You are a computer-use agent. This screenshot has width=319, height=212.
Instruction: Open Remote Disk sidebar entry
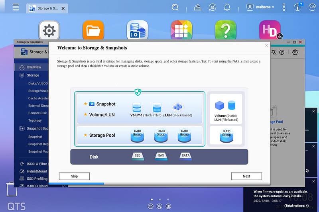(37, 113)
